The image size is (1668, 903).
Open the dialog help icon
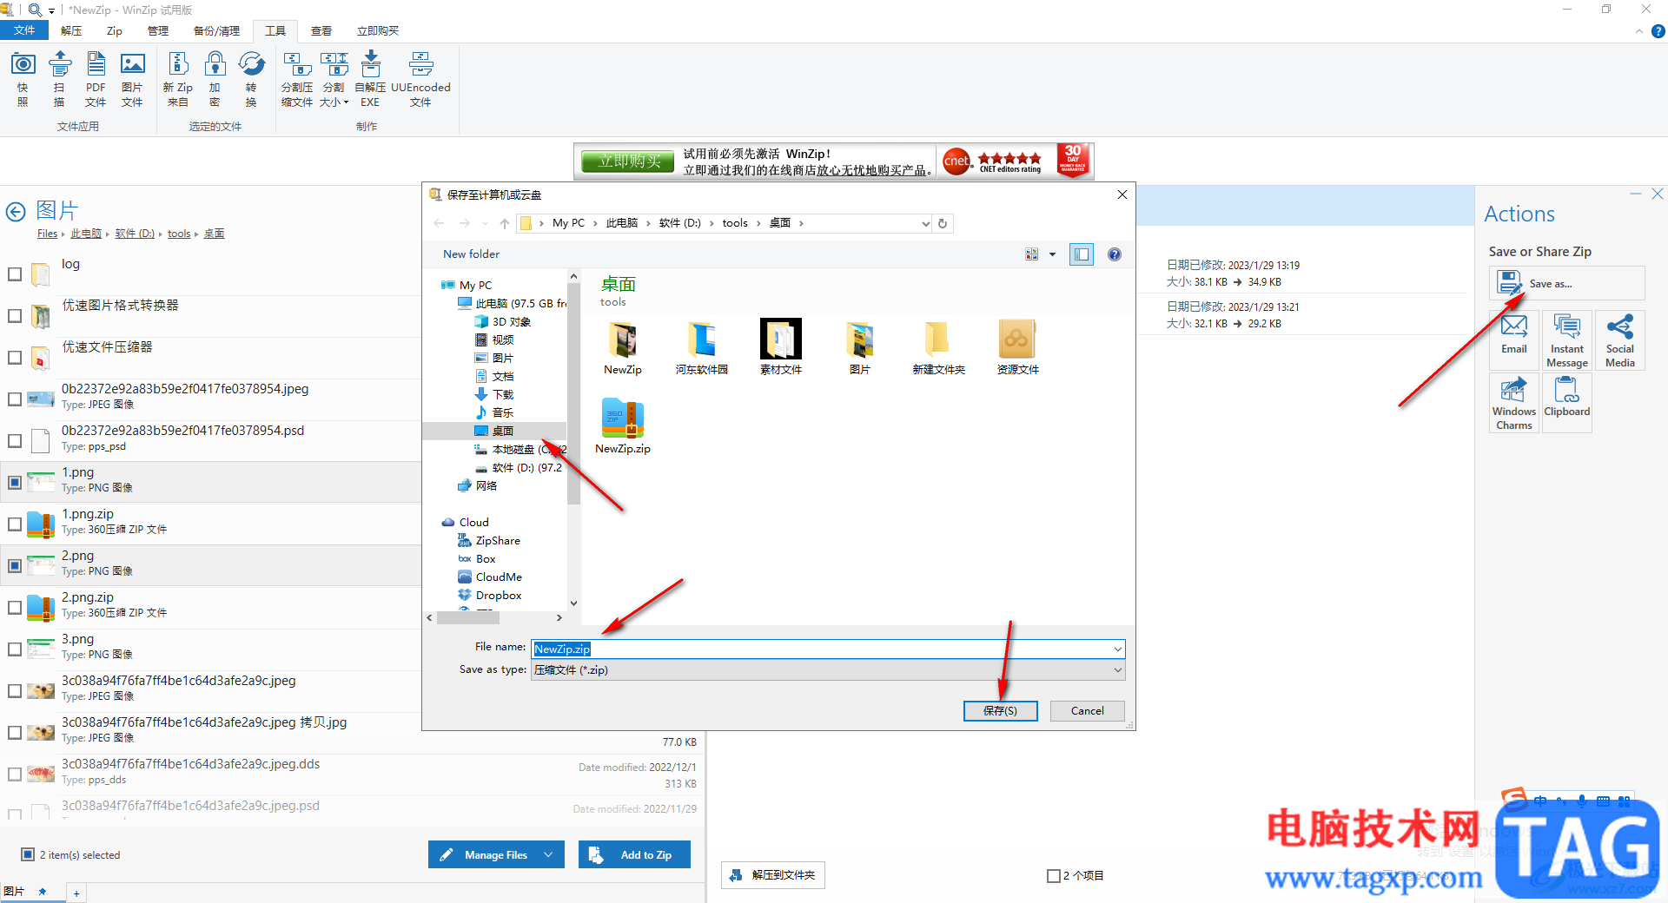tap(1115, 254)
